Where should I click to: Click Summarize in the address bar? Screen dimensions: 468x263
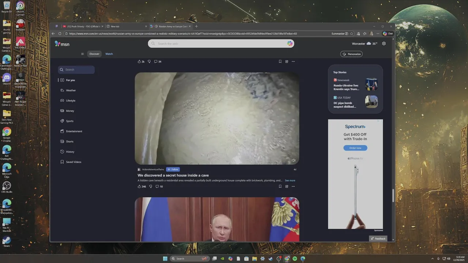(340, 34)
